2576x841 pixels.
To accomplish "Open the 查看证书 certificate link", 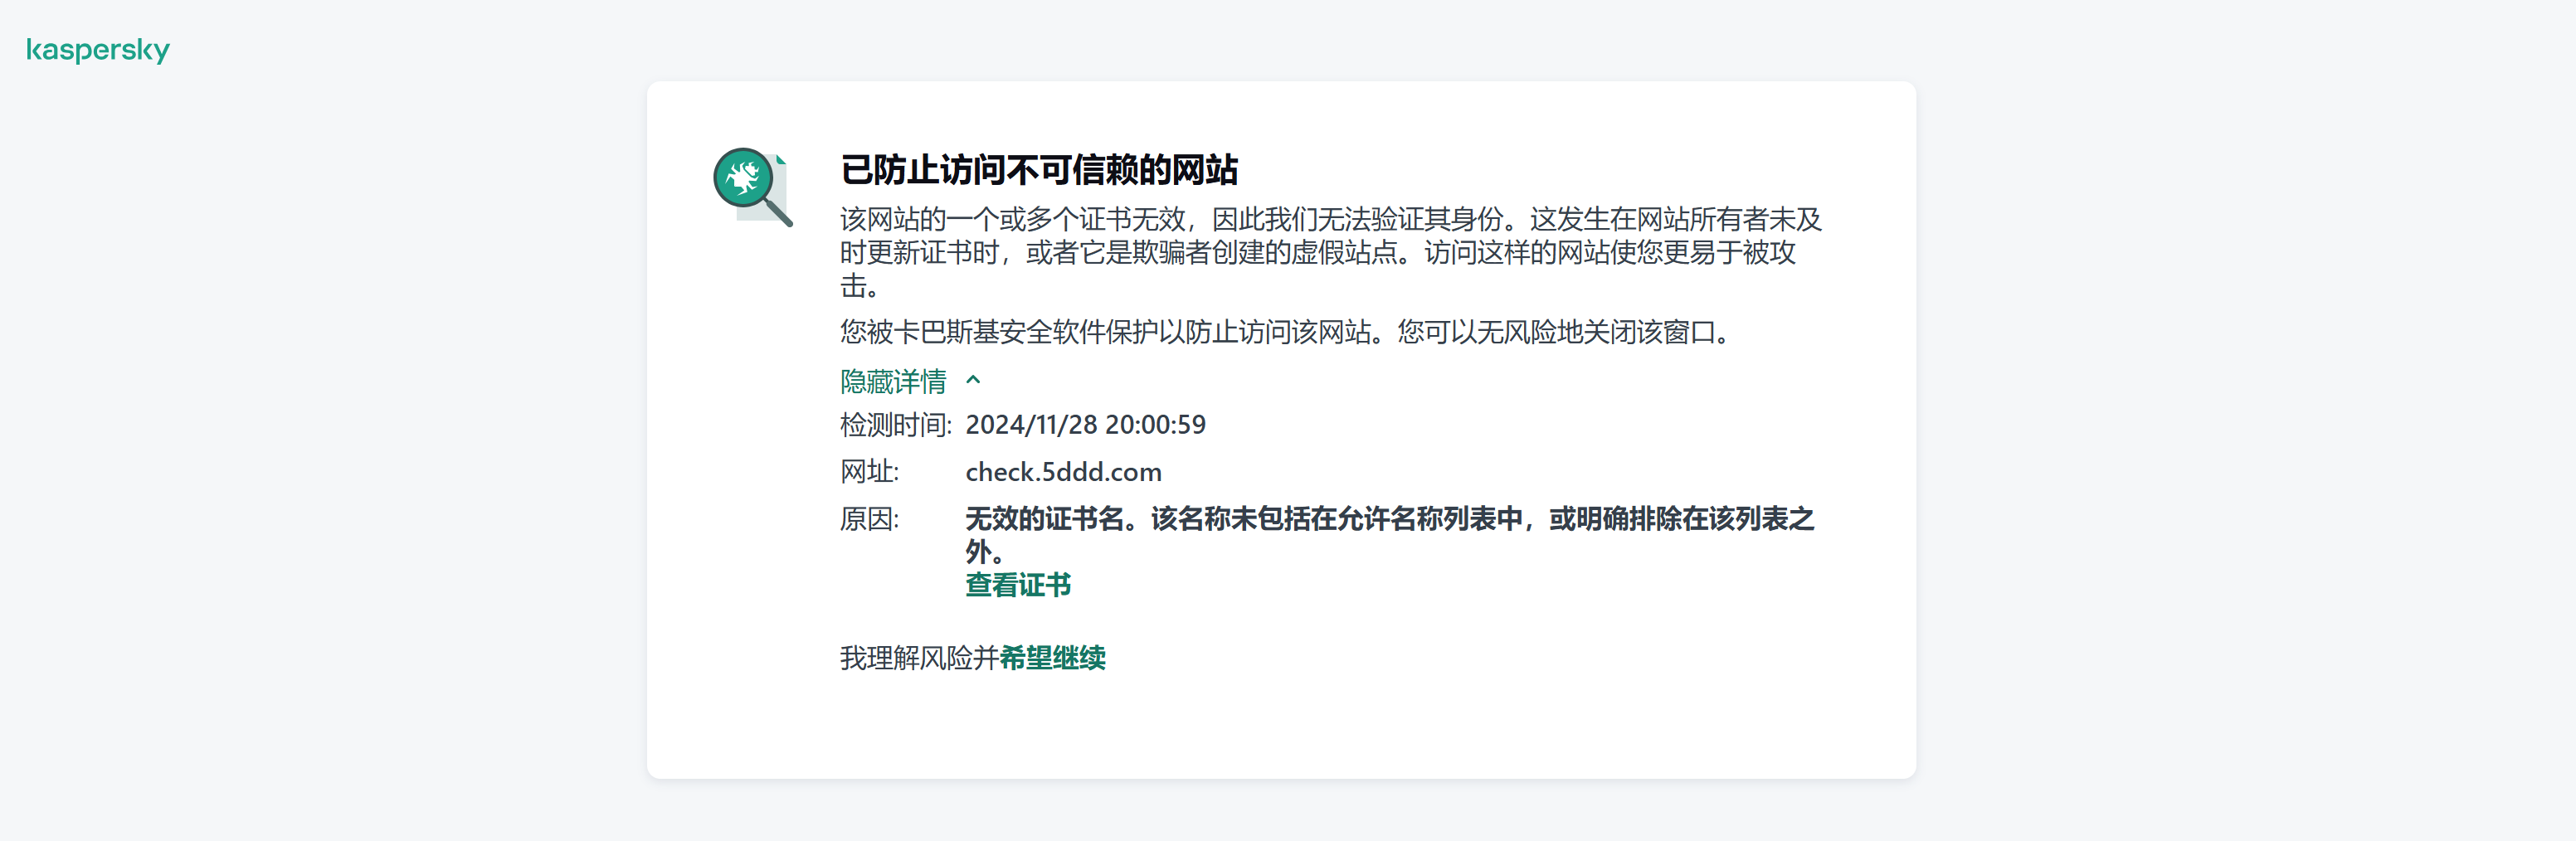I will [x=1018, y=585].
